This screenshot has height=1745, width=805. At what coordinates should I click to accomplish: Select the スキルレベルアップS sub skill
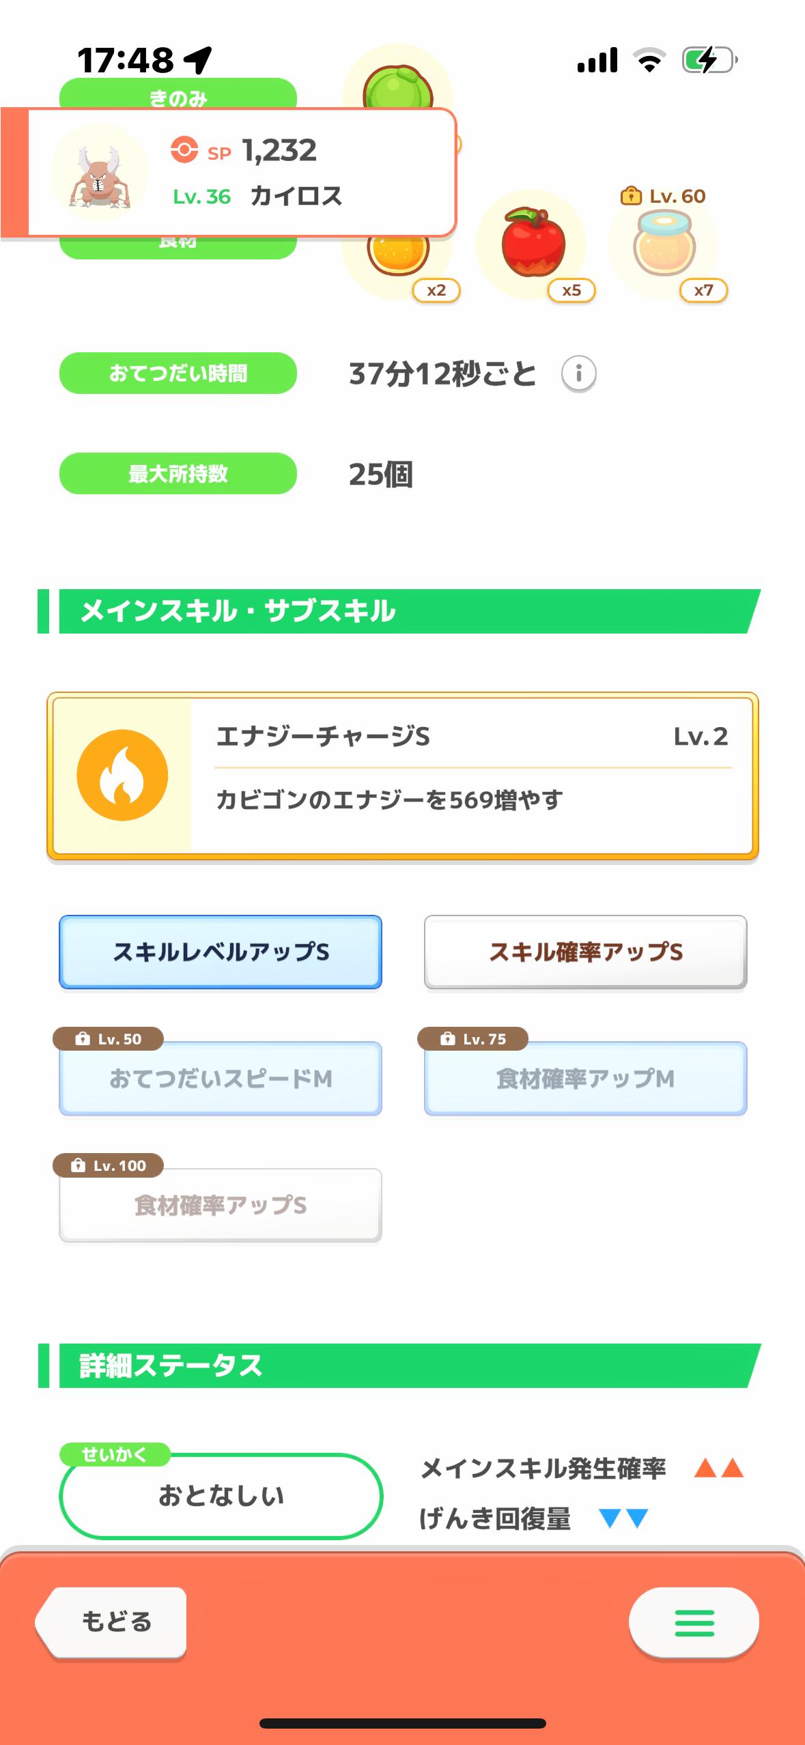[221, 952]
